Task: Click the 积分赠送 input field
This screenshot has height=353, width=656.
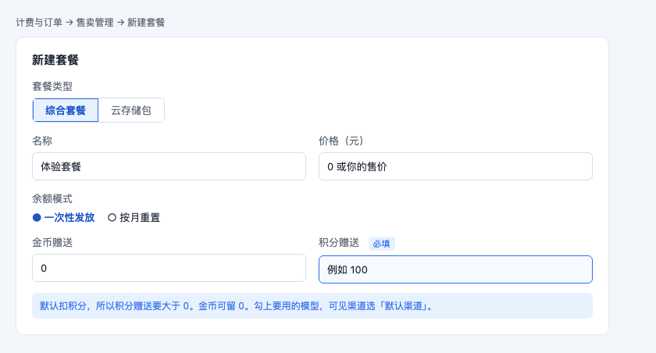Action: coord(455,269)
